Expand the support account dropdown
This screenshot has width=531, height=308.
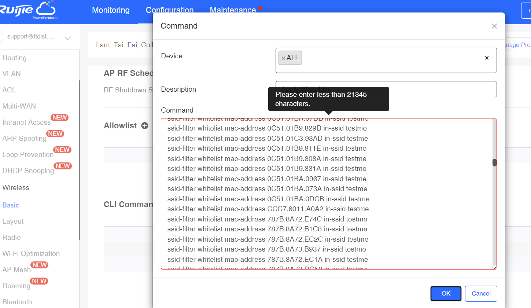68,38
